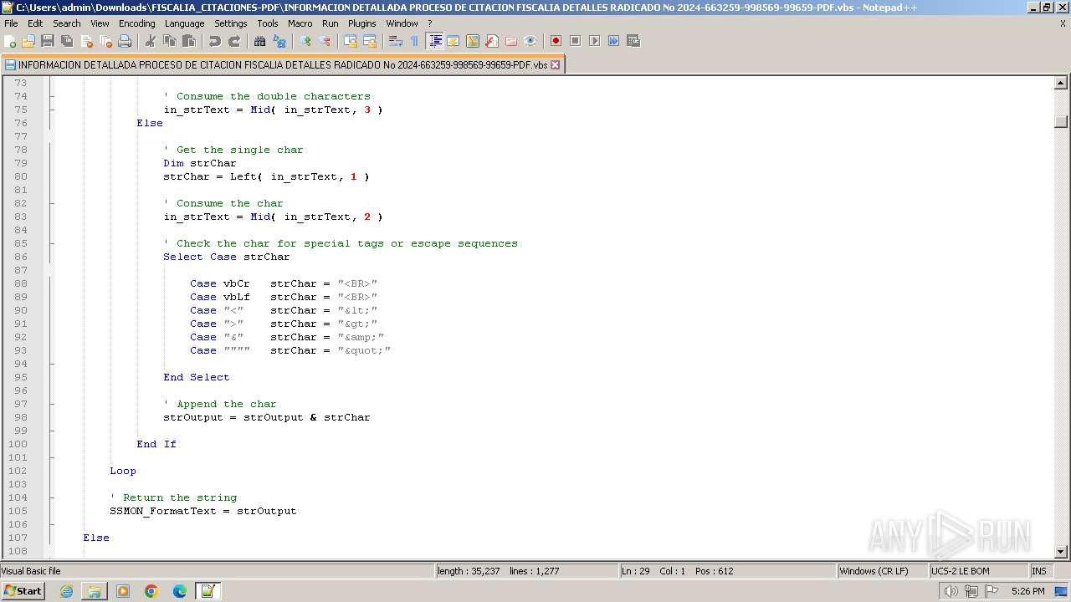Open the Windows Start menu
This screenshot has height=602, width=1071.
23,590
